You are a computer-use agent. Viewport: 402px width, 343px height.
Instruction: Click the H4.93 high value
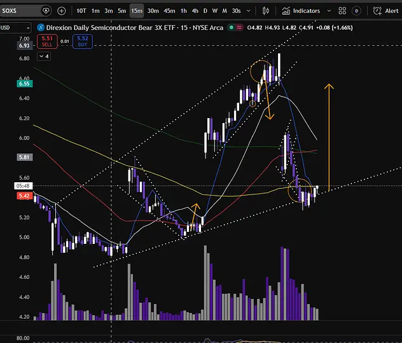[272, 27]
